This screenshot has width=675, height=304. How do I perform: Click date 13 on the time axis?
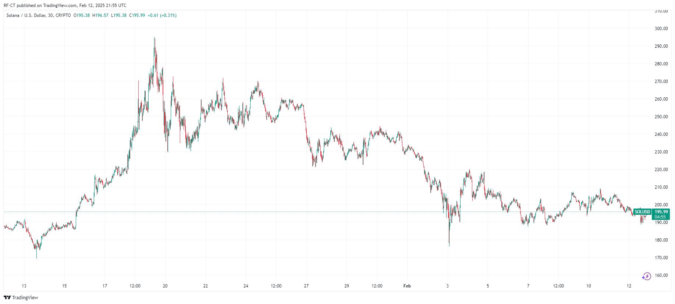tap(24, 286)
